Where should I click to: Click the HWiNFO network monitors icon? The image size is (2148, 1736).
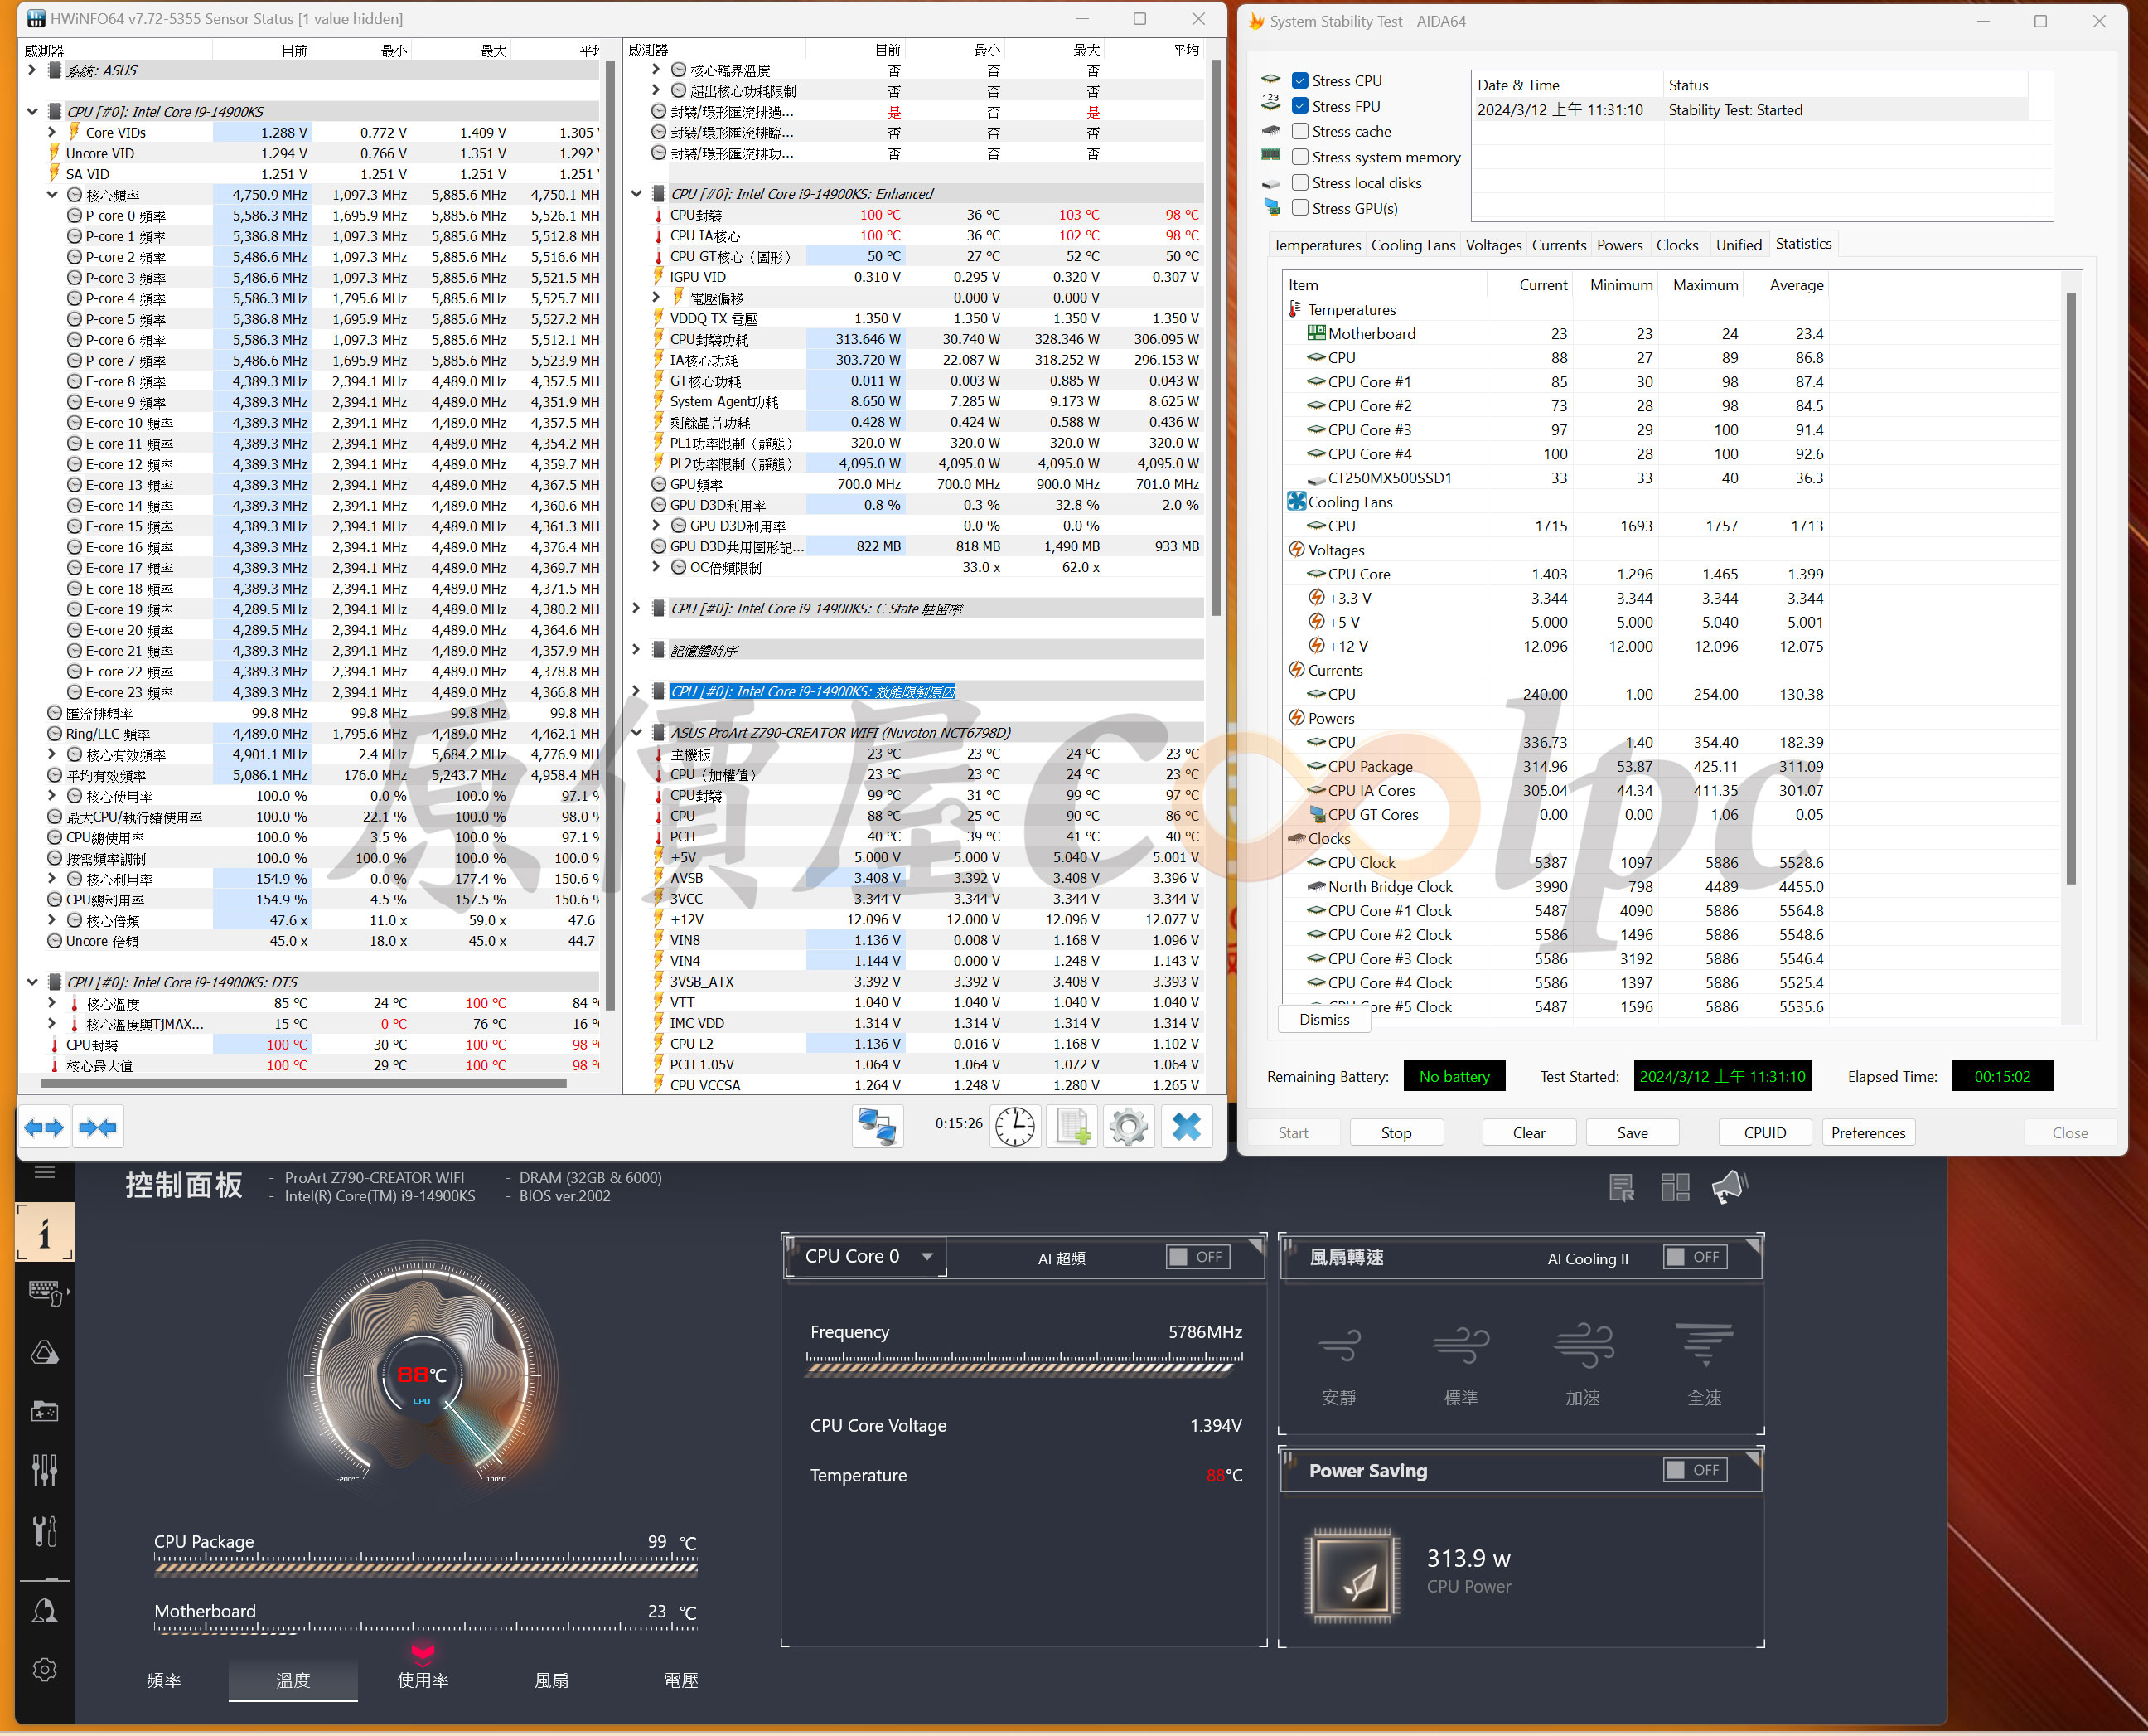pos(878,1127)
